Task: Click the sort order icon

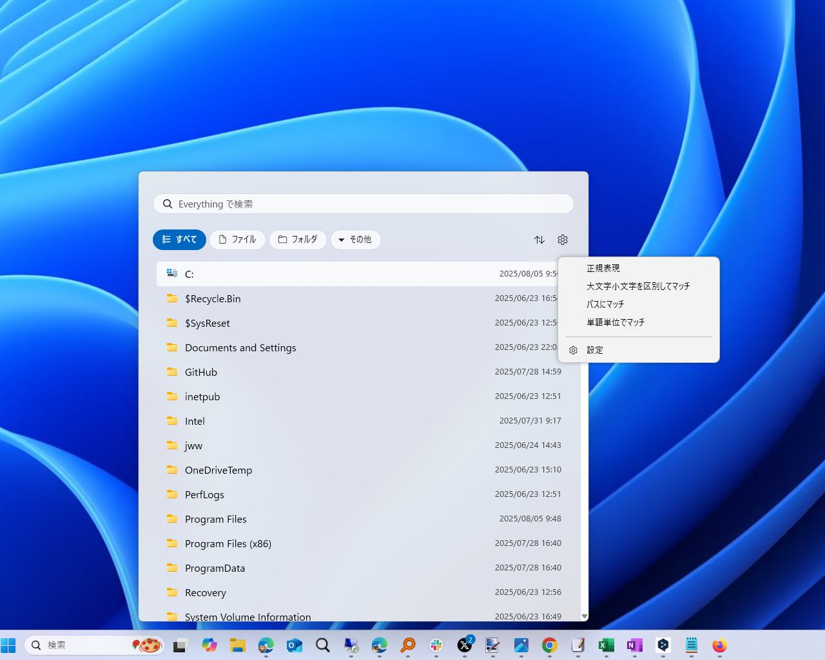Action: click(x=539, y=240)
